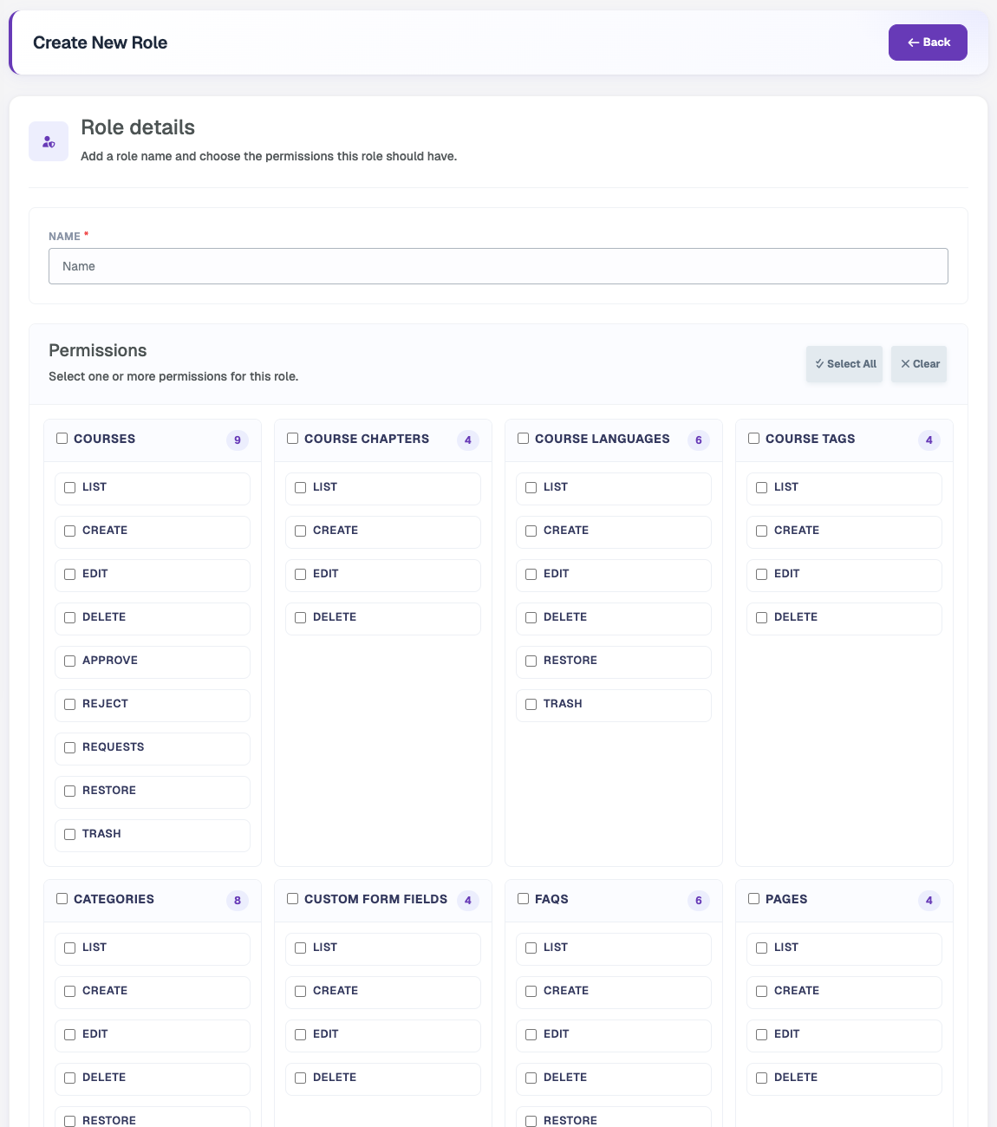The image size is (997, 1127).
Task: Go back using the Back button
Action: [x=928, y=42]
